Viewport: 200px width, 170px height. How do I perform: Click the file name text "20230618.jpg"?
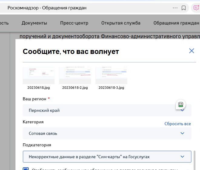coord(39,88)
